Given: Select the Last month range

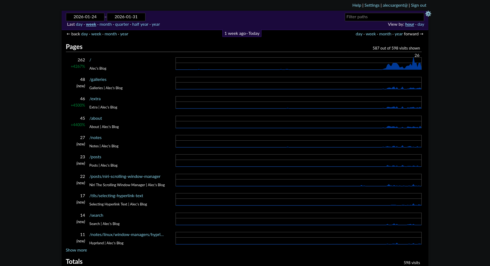Looking at the screenshot, I should click(106, 24).
